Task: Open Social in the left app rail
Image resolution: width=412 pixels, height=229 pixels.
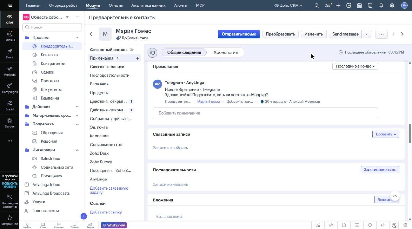Action: tap(10, 105)
